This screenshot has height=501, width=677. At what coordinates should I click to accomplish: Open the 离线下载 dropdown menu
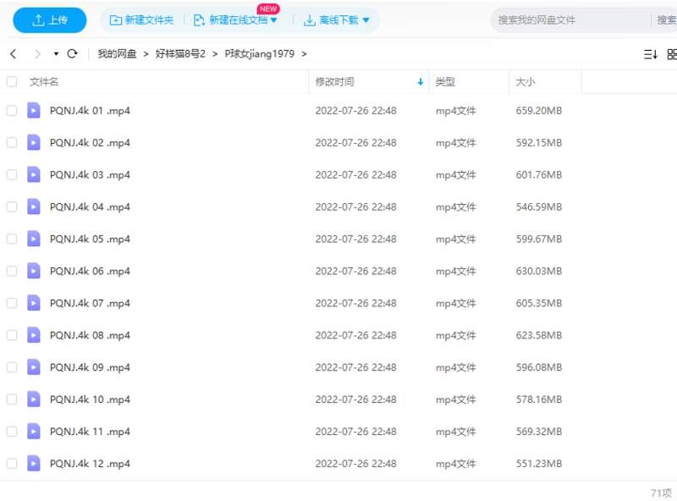click(366, 20)
